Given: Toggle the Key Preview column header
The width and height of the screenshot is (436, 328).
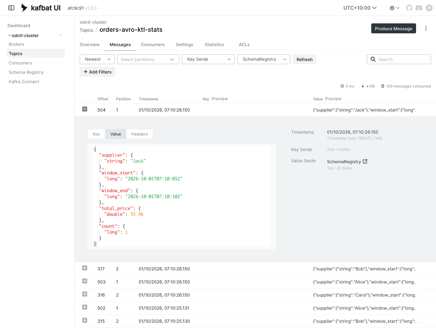Looking at the screenshot, I should tap(220, 99).
